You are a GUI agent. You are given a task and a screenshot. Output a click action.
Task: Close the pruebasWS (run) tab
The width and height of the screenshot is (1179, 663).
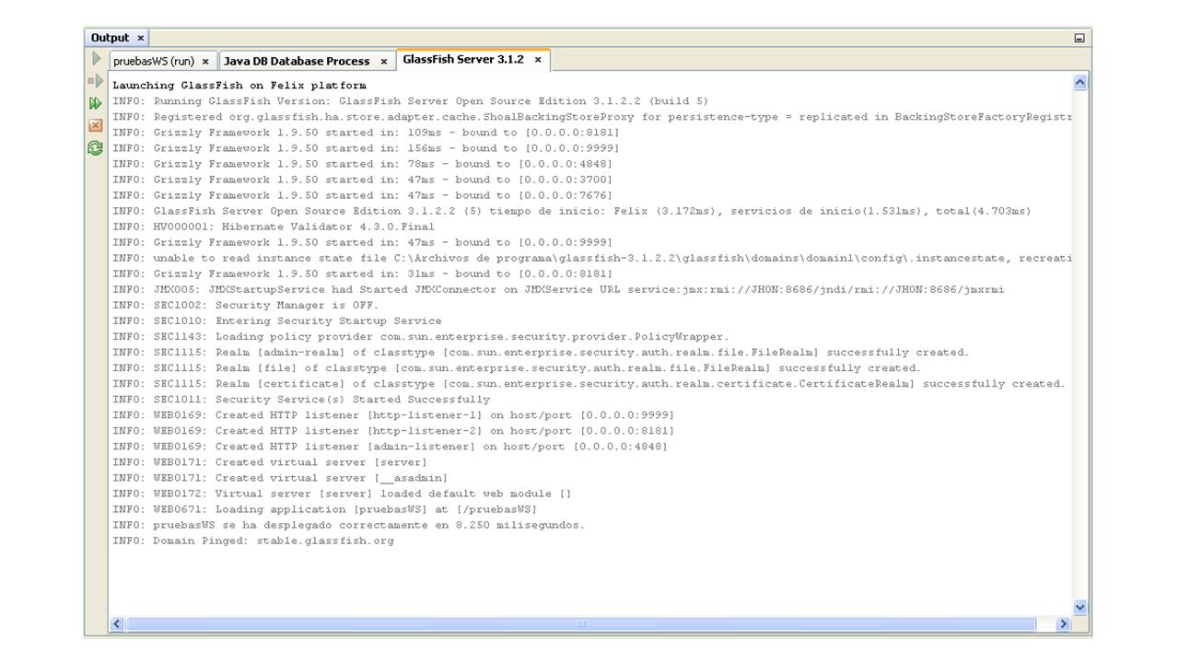click(x=205, y=62)
